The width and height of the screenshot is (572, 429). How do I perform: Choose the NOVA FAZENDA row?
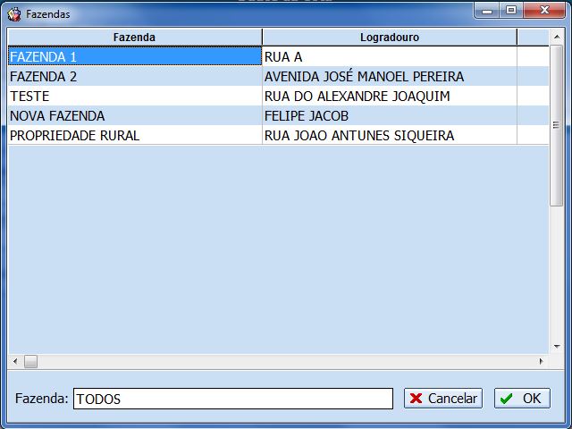click(x=134, y=116)
